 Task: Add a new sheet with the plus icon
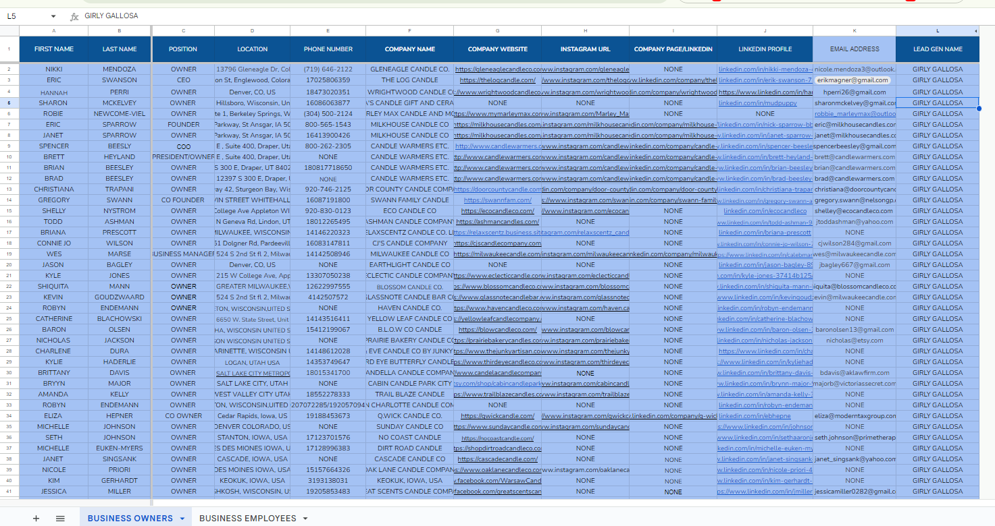36,518
